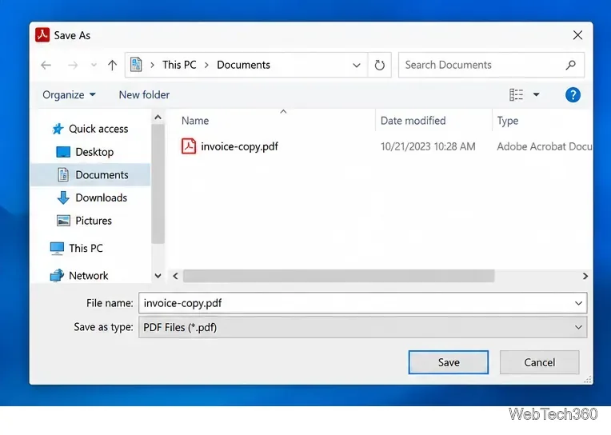611x435 pixels.
Task: Select Network in navigation pane
Action: point(89,276)
